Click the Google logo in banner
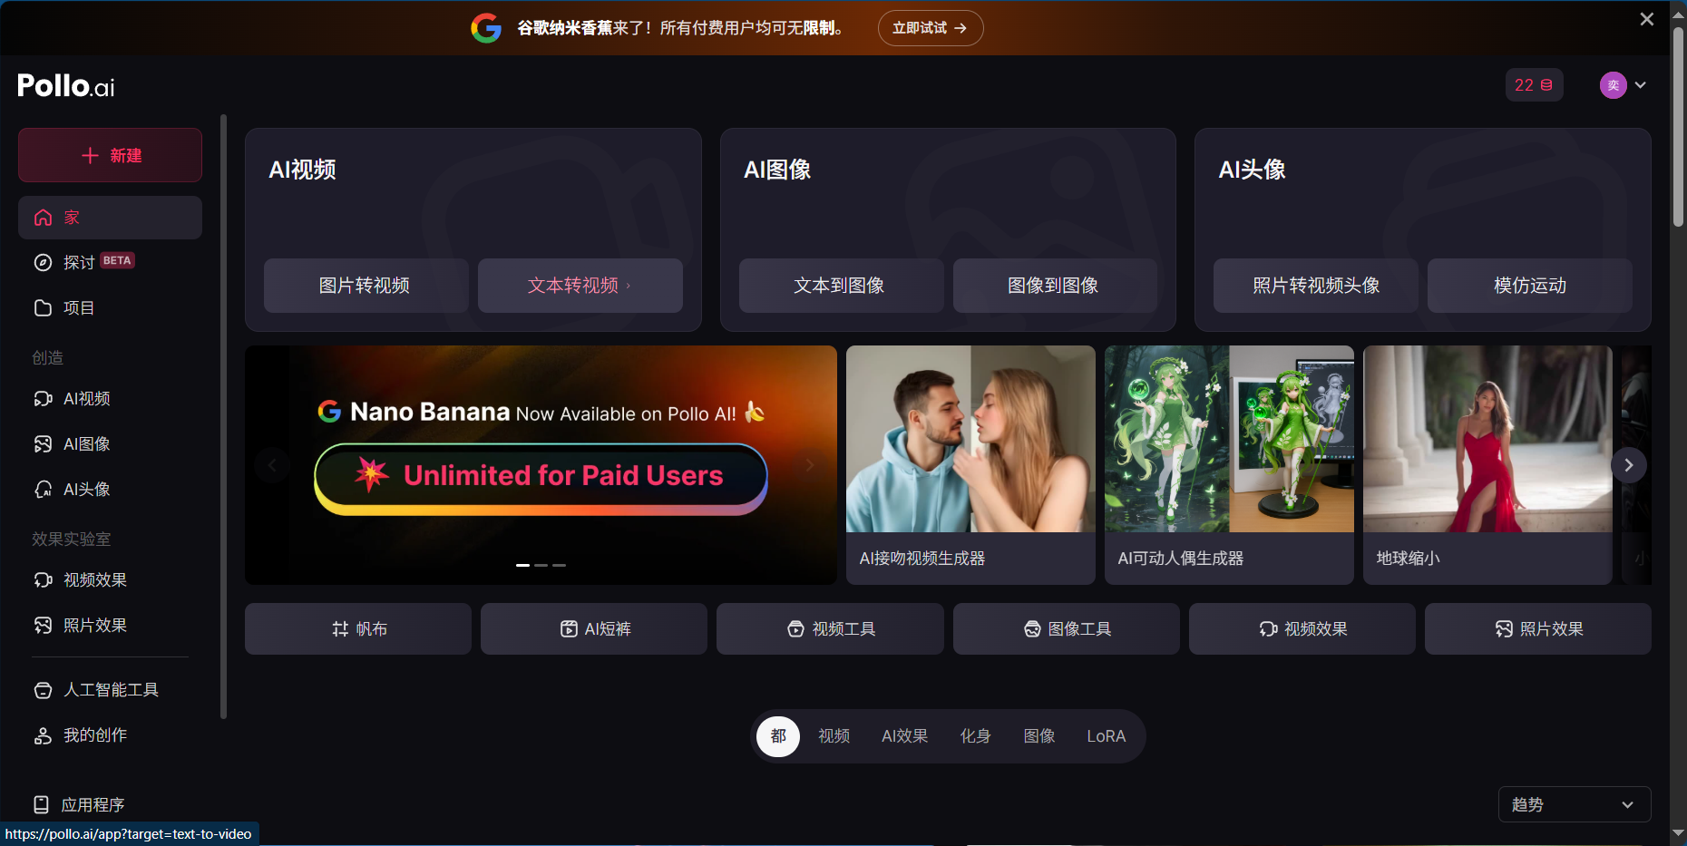This screenshot has height=846, width=1687. pos(486,28)
